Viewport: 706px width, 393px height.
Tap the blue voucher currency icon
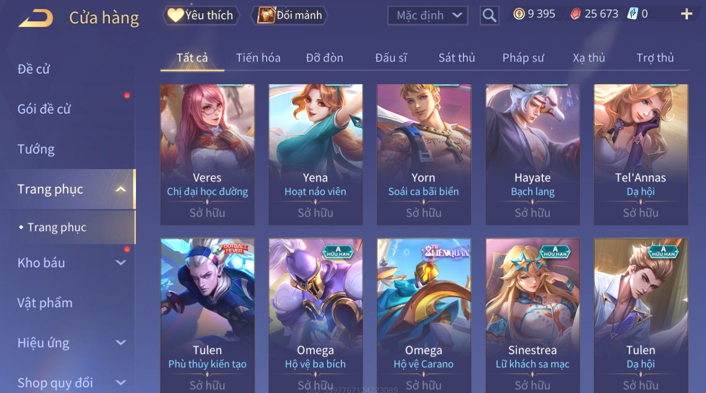tap(632, 14)
